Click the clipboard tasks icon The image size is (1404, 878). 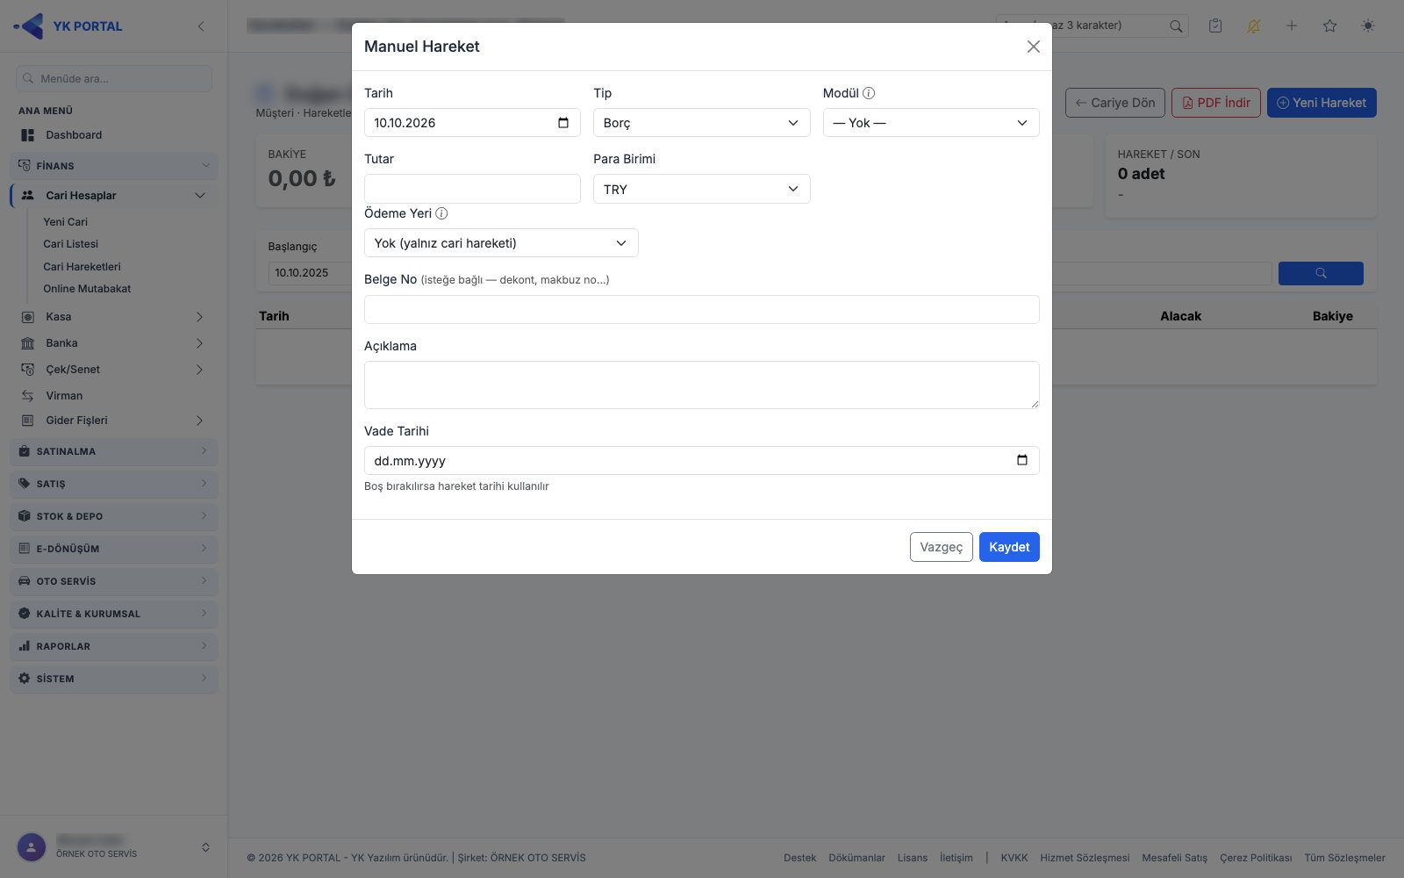tap(1215, 25)
